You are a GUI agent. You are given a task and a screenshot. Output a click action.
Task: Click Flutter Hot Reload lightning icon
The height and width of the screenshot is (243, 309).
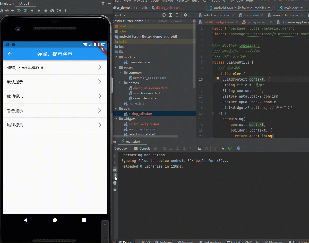(x=223, y=149)
